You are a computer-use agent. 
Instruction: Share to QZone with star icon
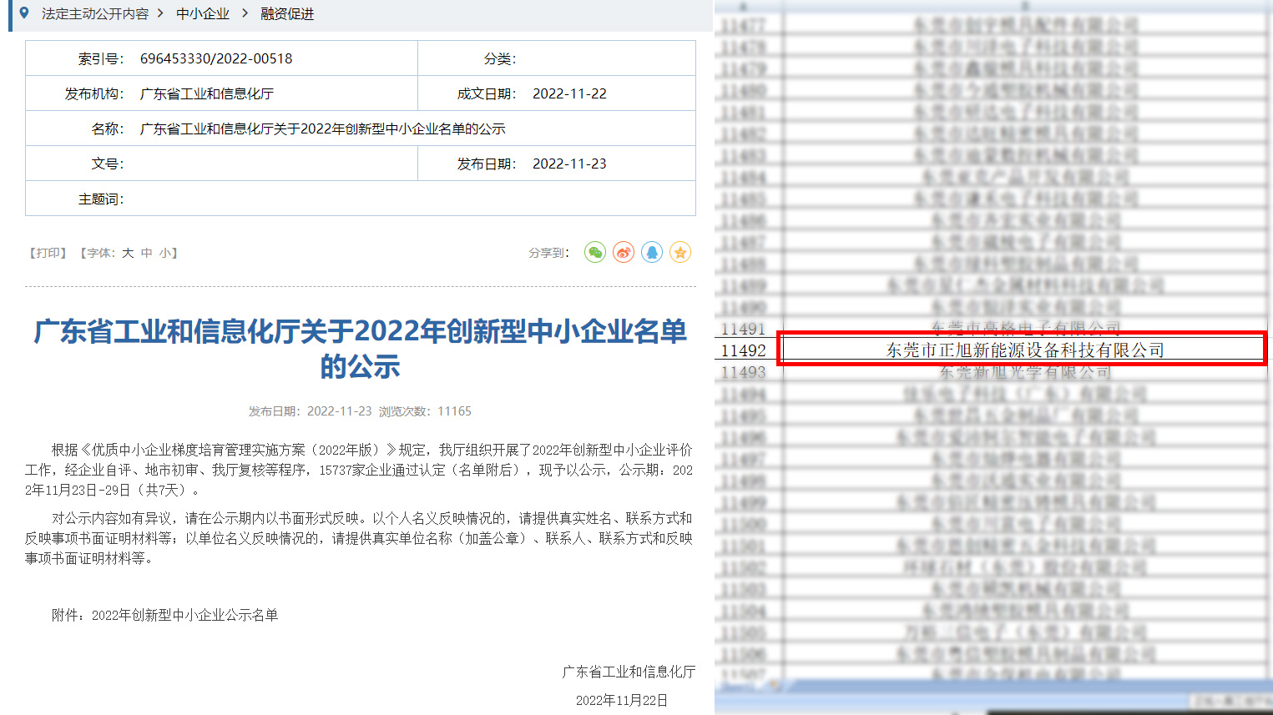pos(680,253)
